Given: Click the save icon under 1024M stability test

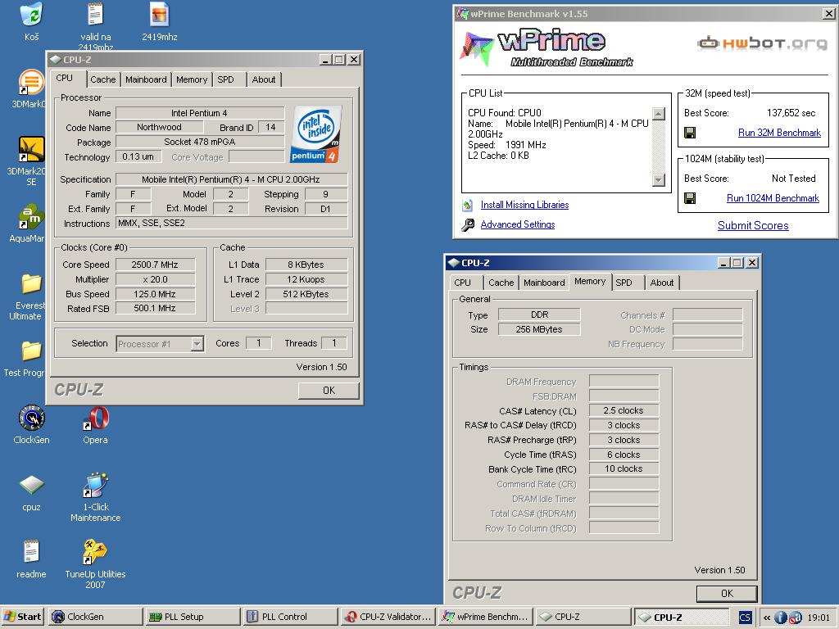Looking at the screenshot, I should point(690,198).
